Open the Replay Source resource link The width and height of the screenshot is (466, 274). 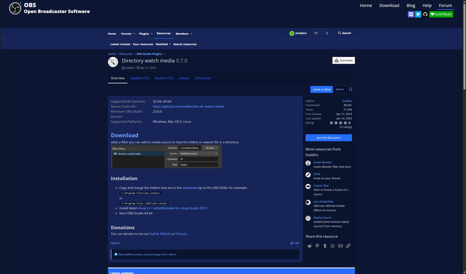(x=323, y=218)
